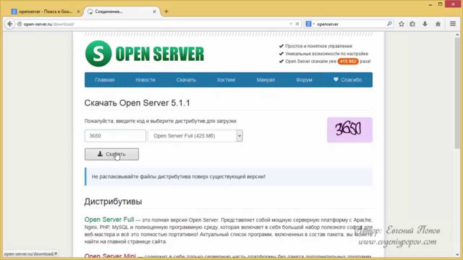Open the bookmarks list icon
The image size is (463, 260).
(412, 24)
